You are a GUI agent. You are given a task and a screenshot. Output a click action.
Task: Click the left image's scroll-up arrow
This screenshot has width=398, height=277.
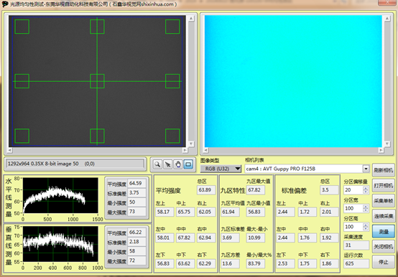click(191, 19)
